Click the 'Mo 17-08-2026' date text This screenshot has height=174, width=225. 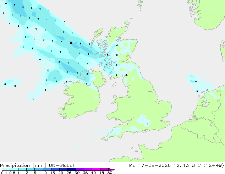point(150,165)
